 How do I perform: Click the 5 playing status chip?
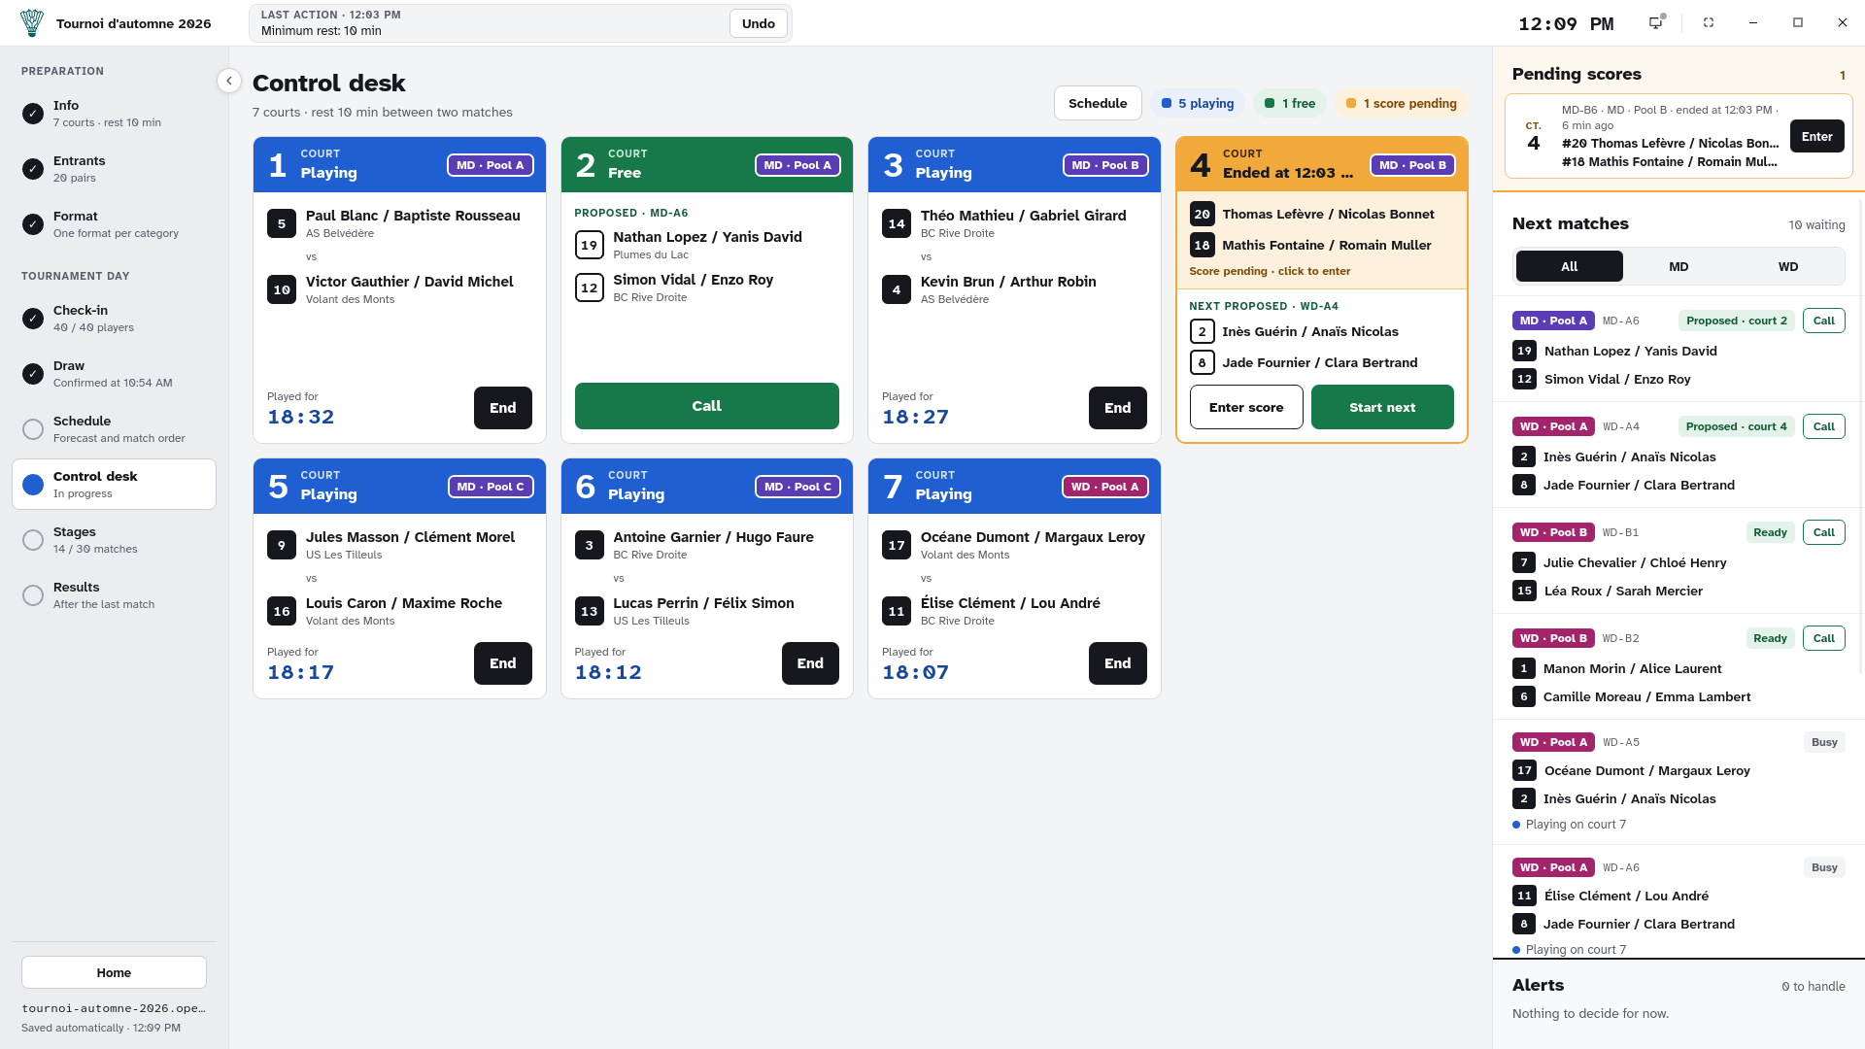[1198, 103]
